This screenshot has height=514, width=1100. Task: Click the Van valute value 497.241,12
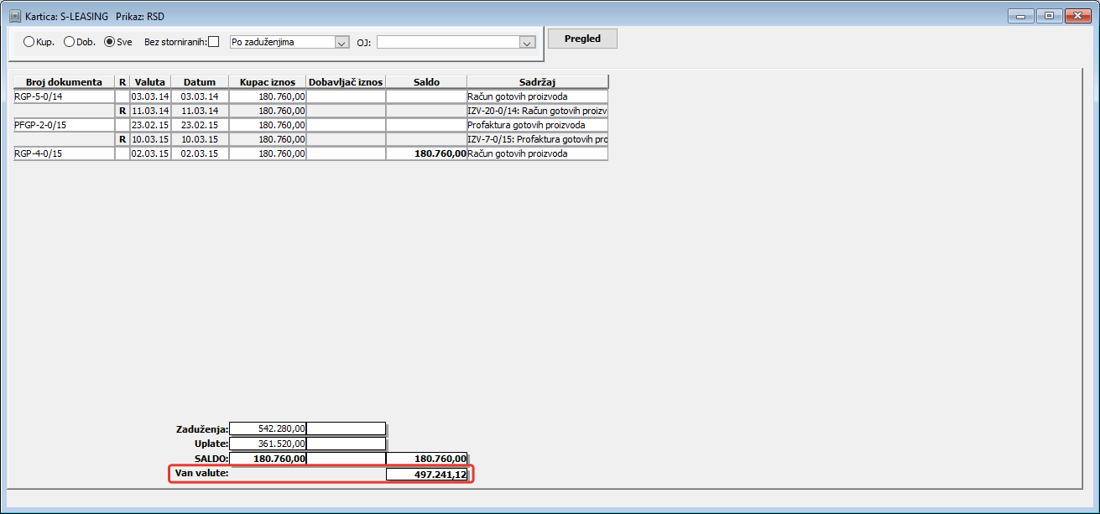(427, 474)
